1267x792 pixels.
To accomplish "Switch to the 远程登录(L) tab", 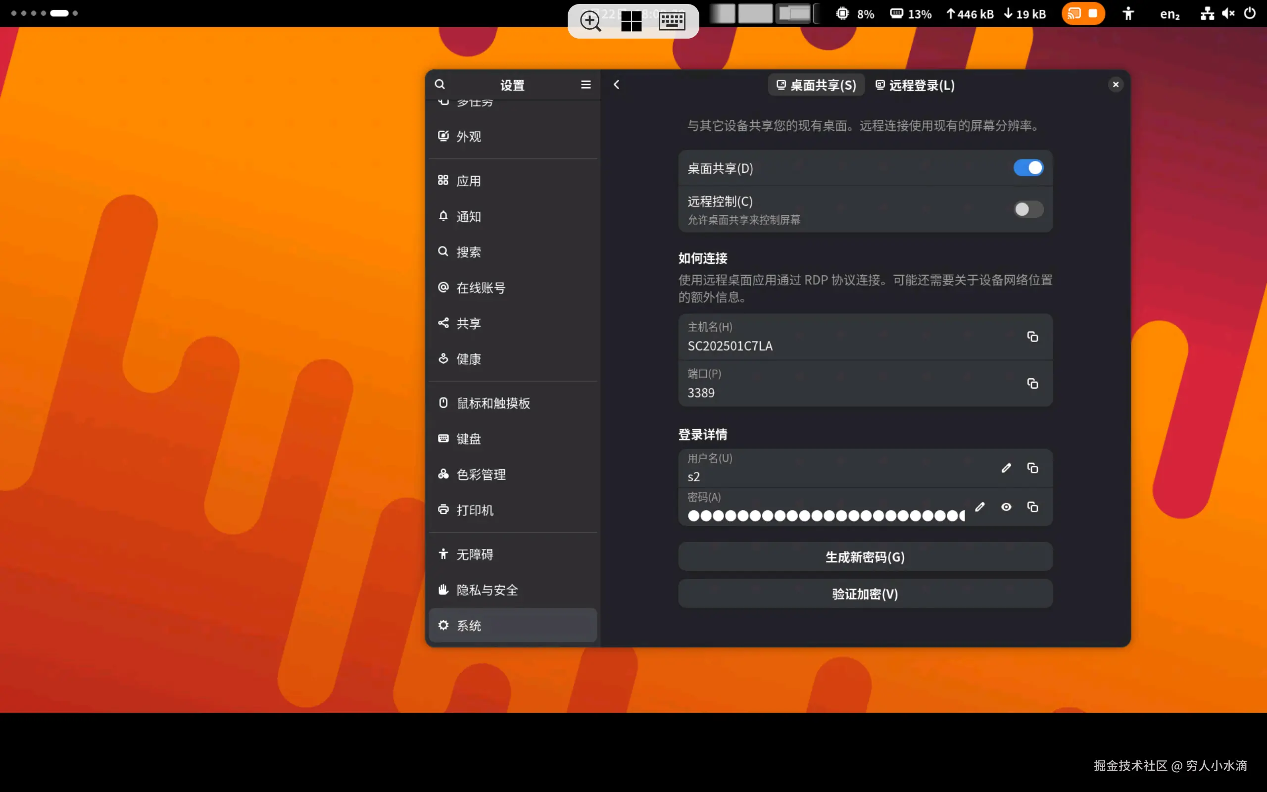I will (x=915, y=85).
